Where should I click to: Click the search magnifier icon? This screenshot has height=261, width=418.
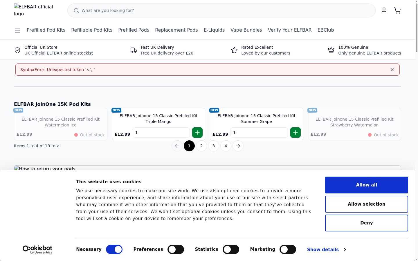click(76, 10)
